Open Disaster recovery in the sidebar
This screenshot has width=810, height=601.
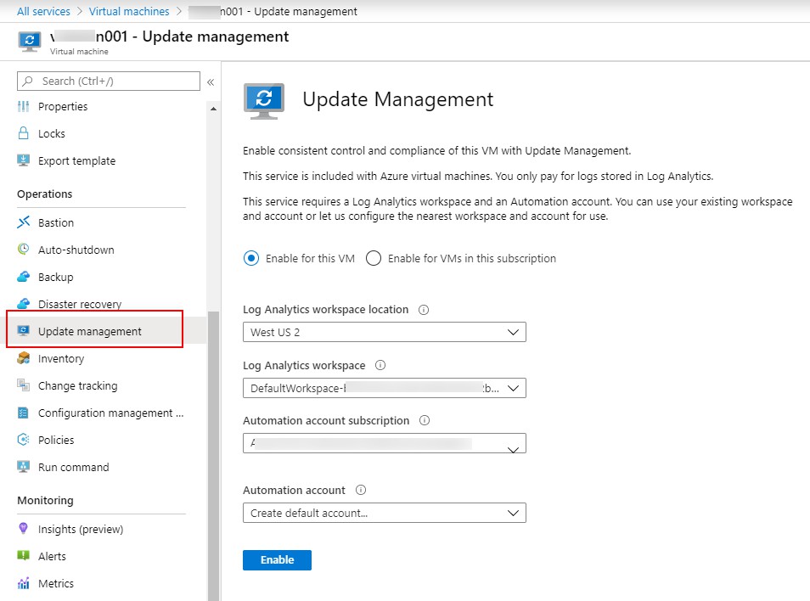pos(80,304)
